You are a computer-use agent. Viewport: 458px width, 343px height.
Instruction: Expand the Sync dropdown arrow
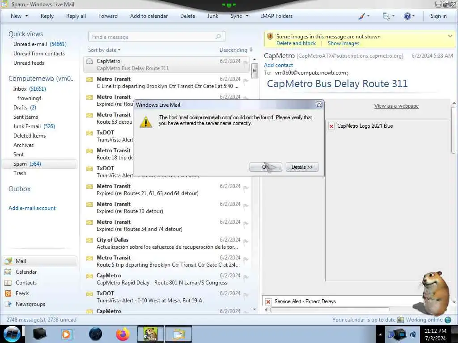(x=247, y=16)
